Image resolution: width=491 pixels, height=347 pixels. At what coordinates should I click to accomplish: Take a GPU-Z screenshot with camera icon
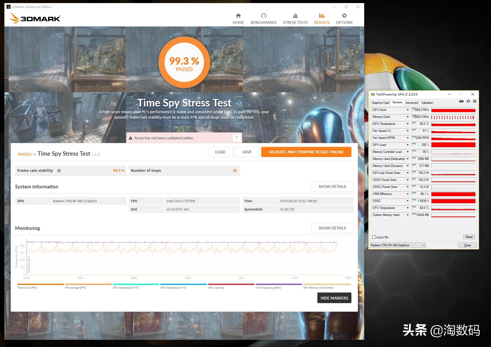(x=461, y=101)
